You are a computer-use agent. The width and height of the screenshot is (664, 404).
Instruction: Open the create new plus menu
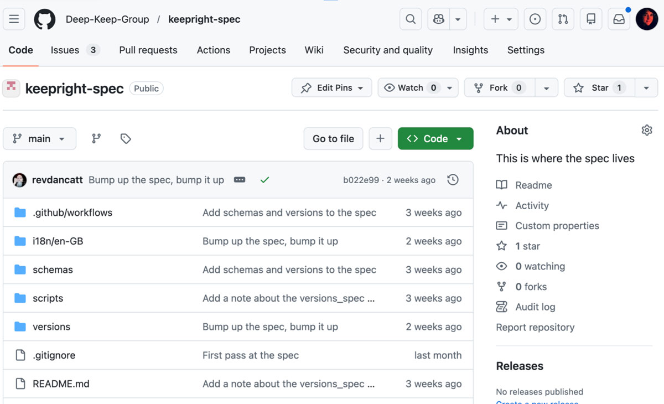501,19
